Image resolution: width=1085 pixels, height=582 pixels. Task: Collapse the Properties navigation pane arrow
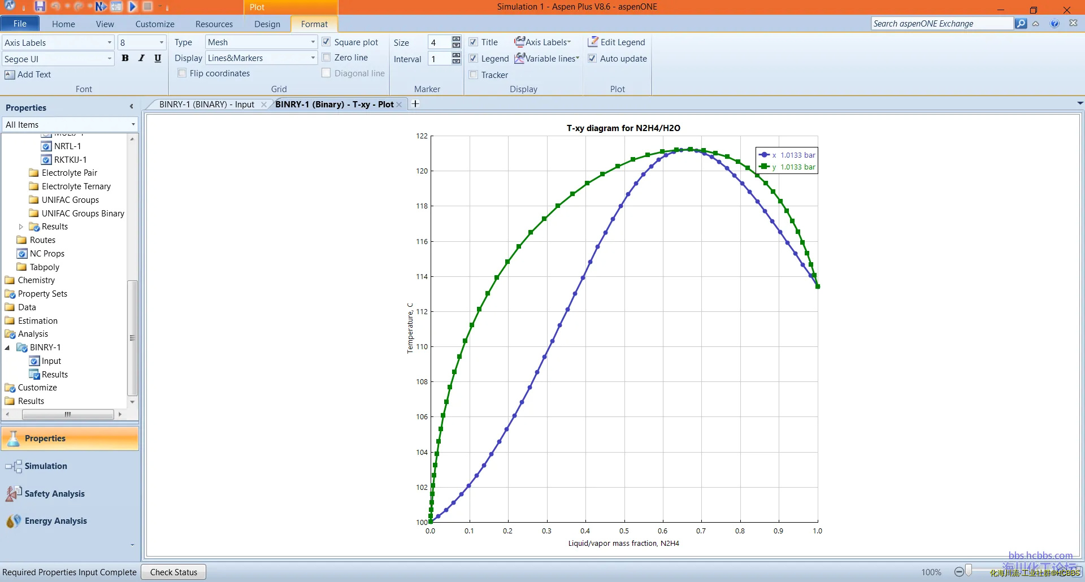click(x=131, y=107)
